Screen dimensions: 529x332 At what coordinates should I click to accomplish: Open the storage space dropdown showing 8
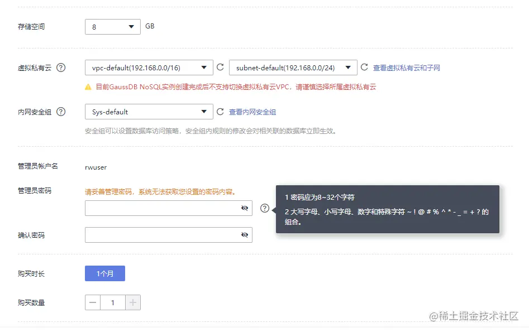[x=113, y=27]
